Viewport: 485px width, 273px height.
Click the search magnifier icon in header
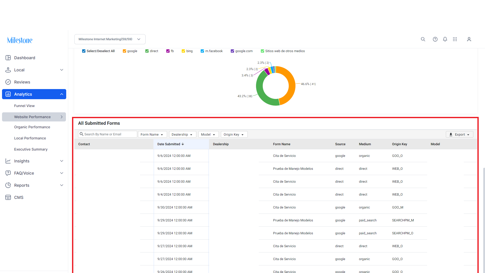(x=423, y=39)
